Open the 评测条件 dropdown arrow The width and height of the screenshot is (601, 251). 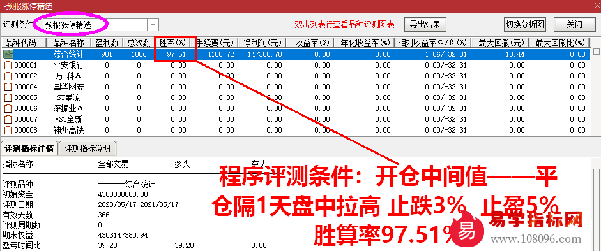click(153, 25)
